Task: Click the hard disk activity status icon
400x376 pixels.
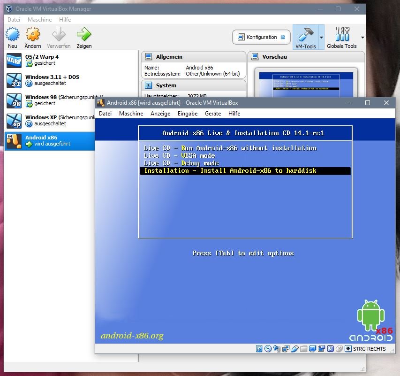Action: [x=259, y=349]
